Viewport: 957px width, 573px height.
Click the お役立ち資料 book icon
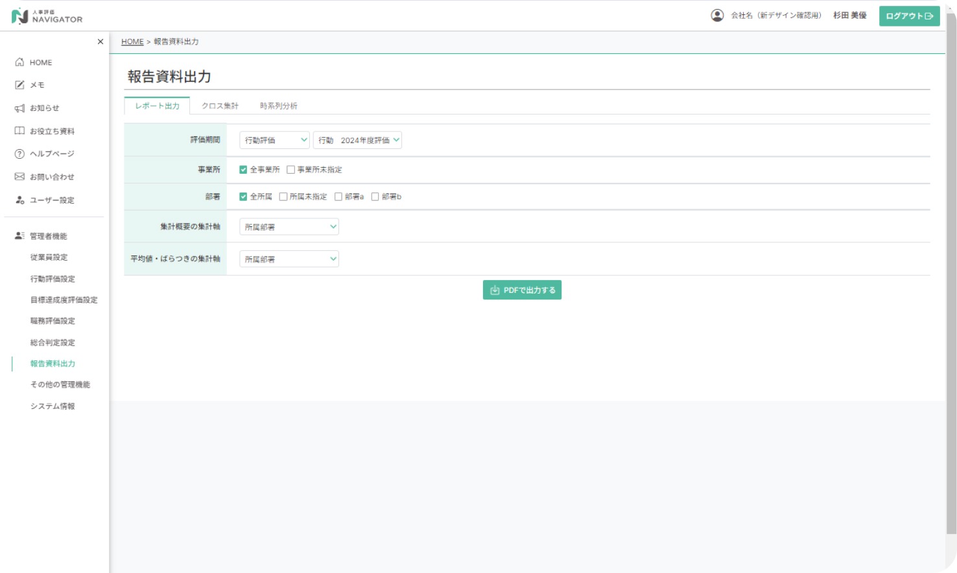[x=19, y=131]
